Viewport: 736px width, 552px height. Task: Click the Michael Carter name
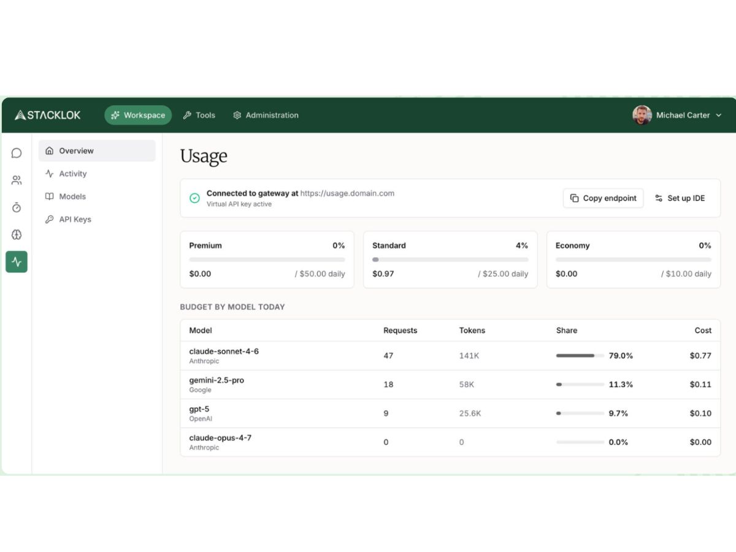[x=683, y=115]
